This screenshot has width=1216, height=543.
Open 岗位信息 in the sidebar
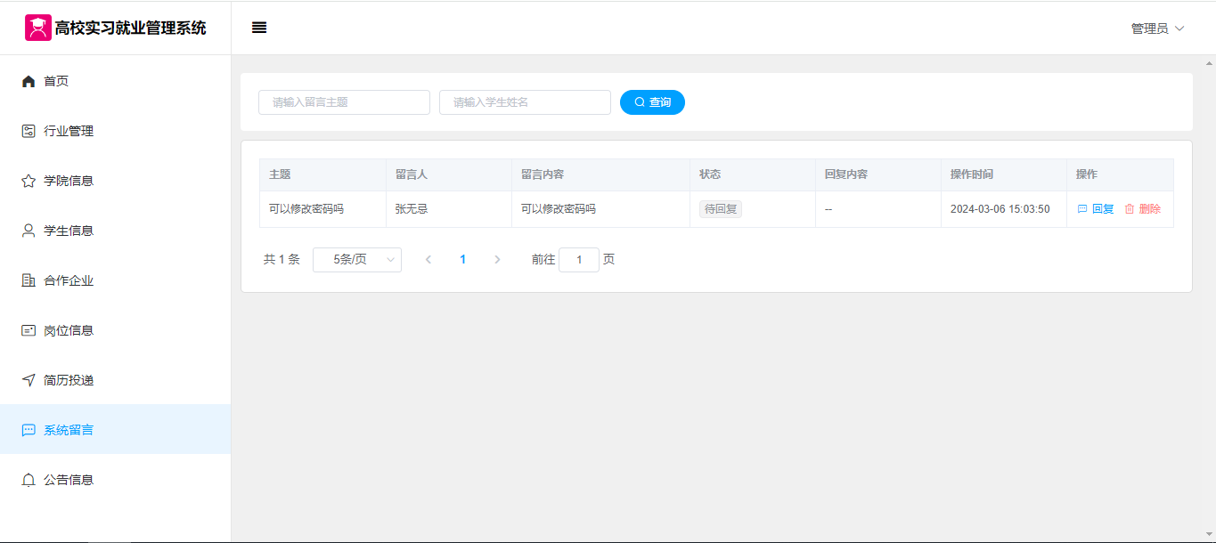tap(69, 330)
